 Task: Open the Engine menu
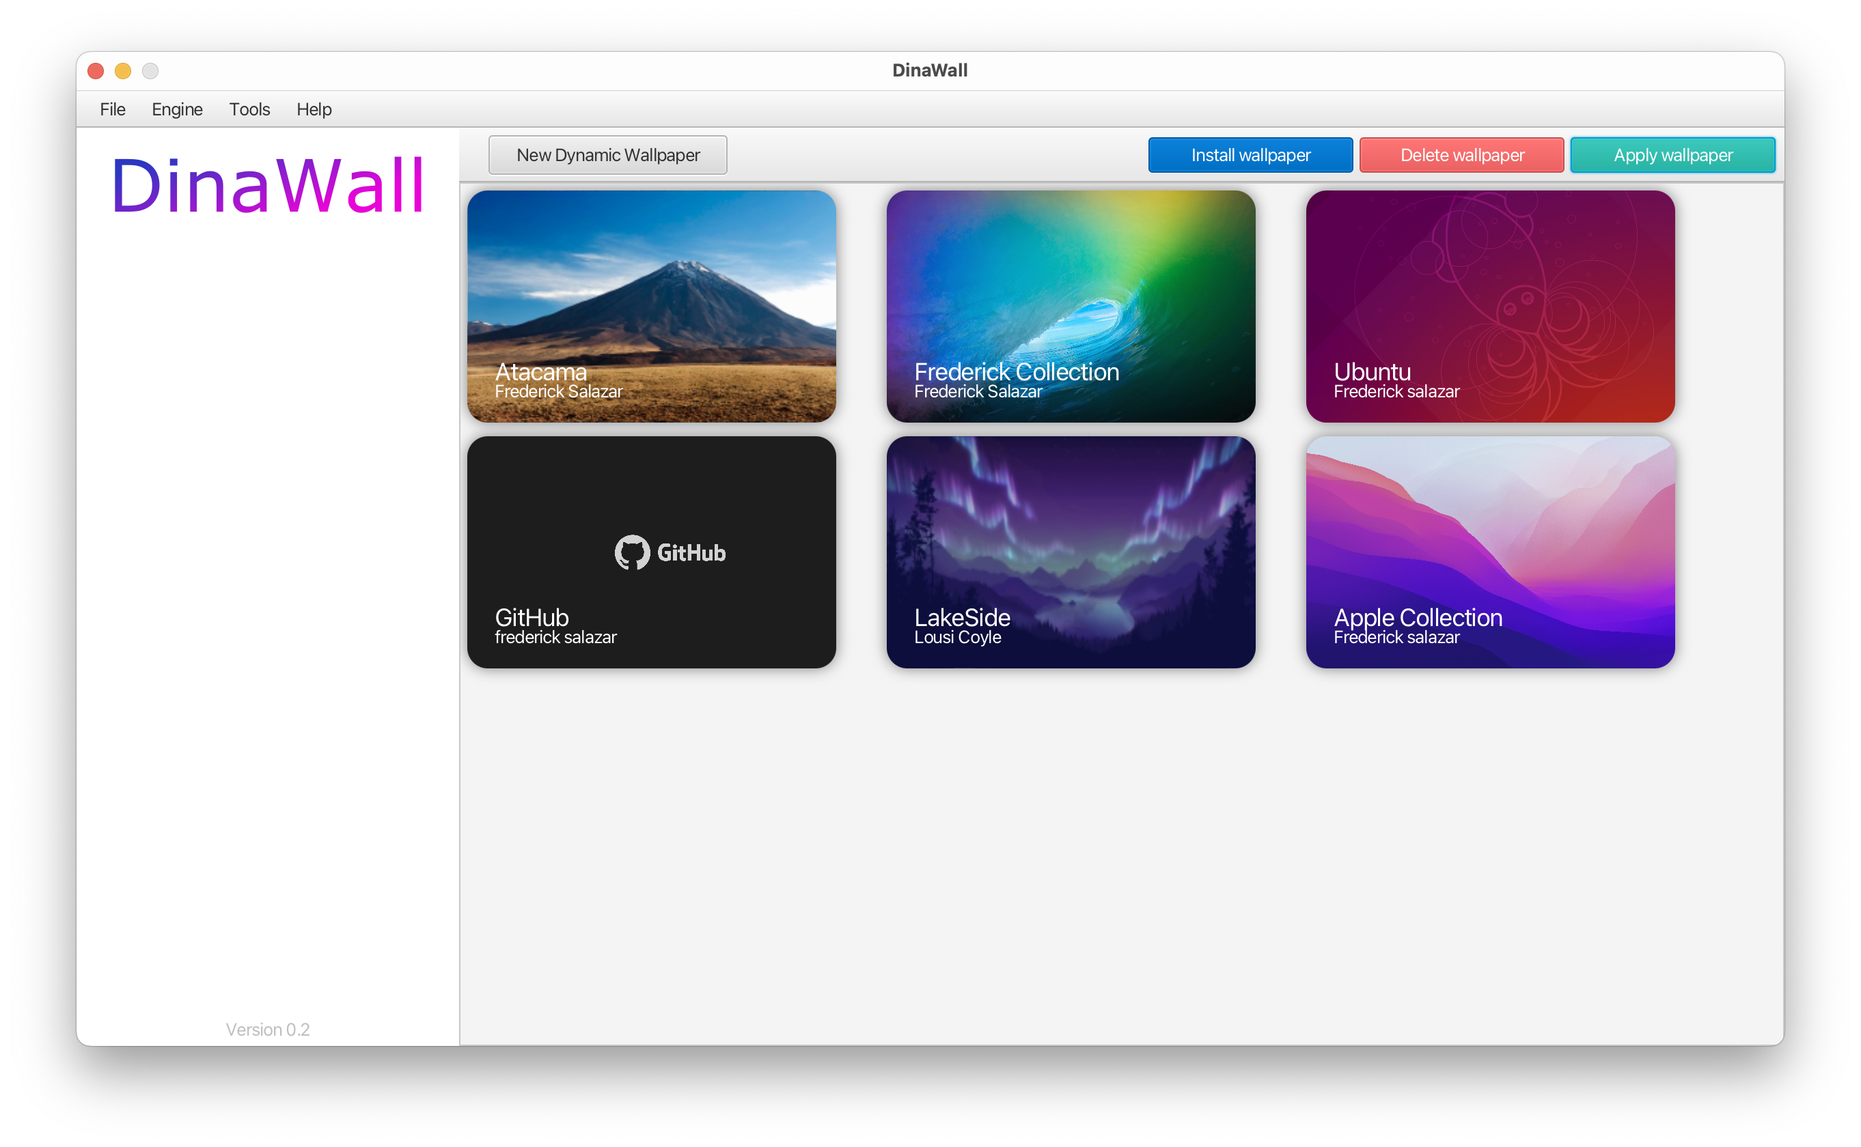[177, 109]
